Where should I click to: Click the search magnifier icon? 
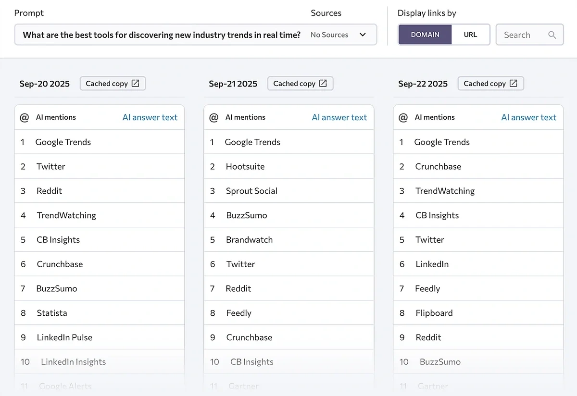click(x=552, y=35)
